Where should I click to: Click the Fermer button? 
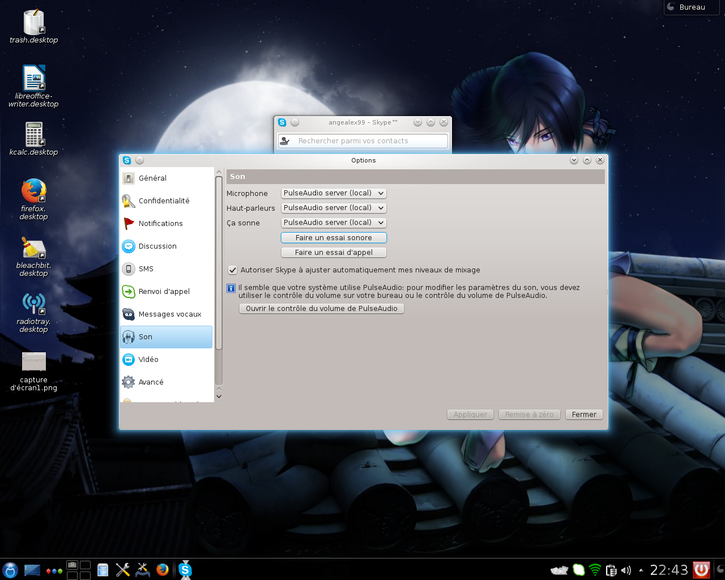[x=584, y=415]
